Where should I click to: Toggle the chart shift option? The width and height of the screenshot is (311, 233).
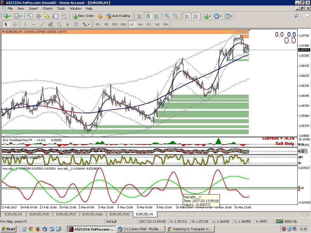click(196, 16)
